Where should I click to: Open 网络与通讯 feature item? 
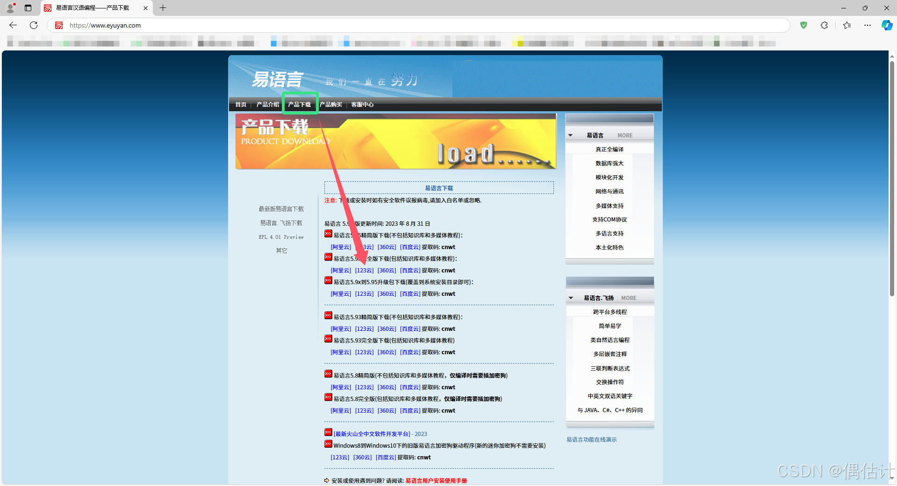pos(610,192)
